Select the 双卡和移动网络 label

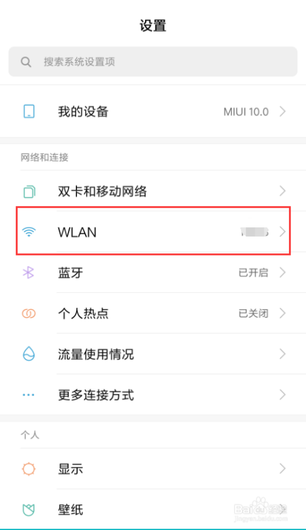[x=102, y=192]
